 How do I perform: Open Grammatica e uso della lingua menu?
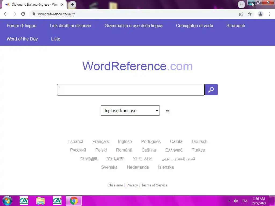pyautogui.click(x=133, y=25)
